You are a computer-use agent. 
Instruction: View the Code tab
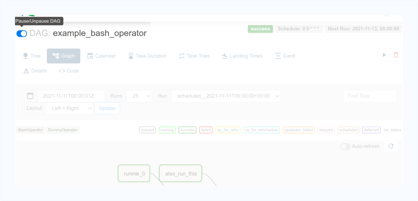69,71
